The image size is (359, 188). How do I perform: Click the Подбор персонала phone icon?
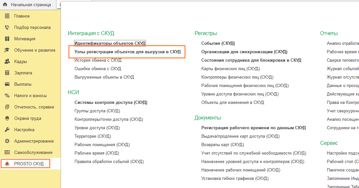tap(7, 28)
